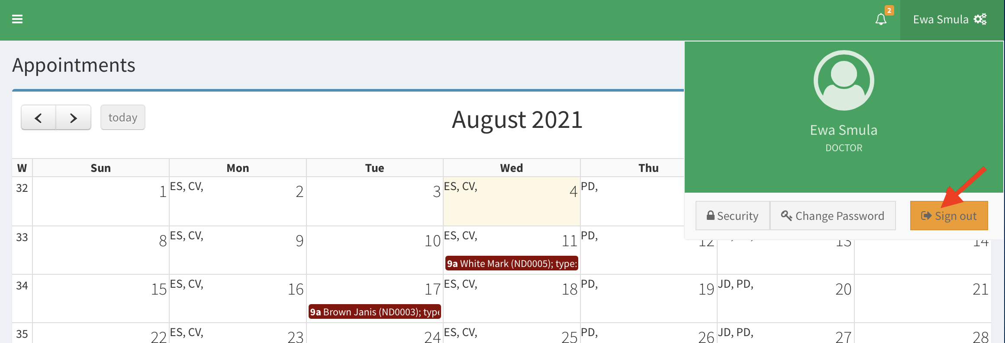Open the Ewa Smula user dropdown
This screenshot has height=343, width=1005.
(941, 19)
